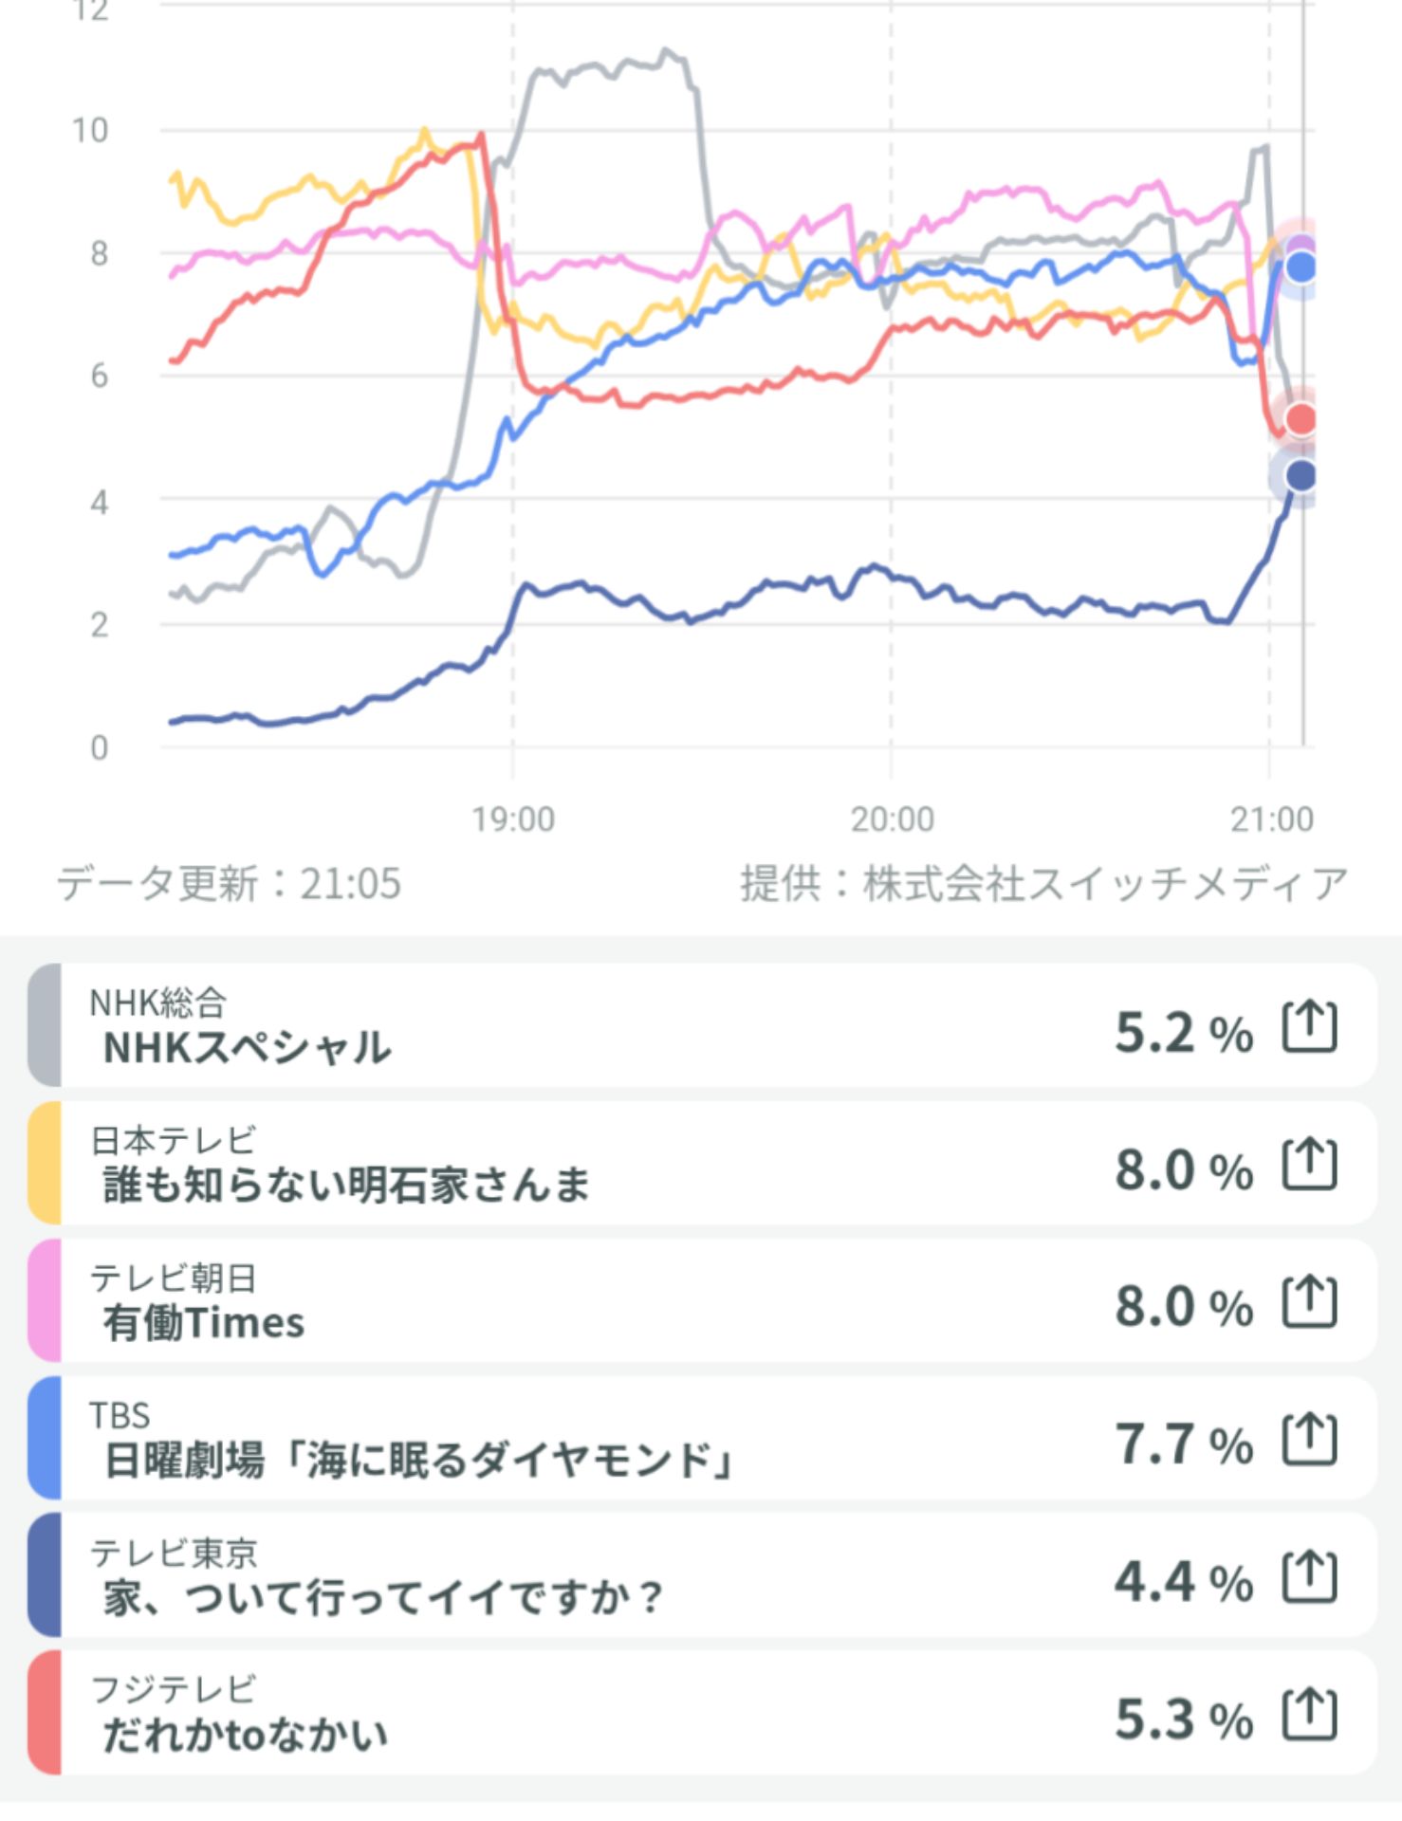Image resolution: width=1402 pixels, height=1821 pixels.
Task: Open 日曜劇場「海に眠るダイヤモンド」 program title
Action: pos(417,1460)
